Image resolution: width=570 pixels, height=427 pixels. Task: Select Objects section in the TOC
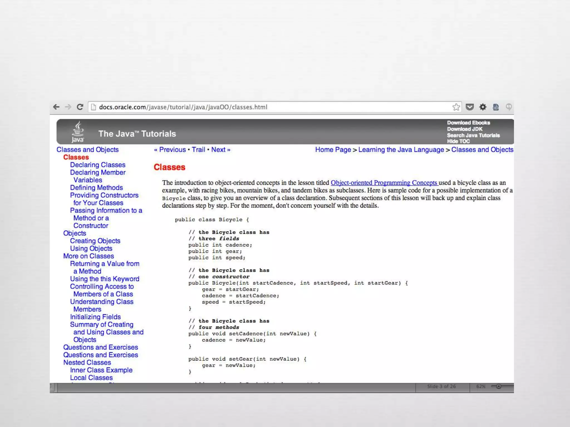coord(74,233)
